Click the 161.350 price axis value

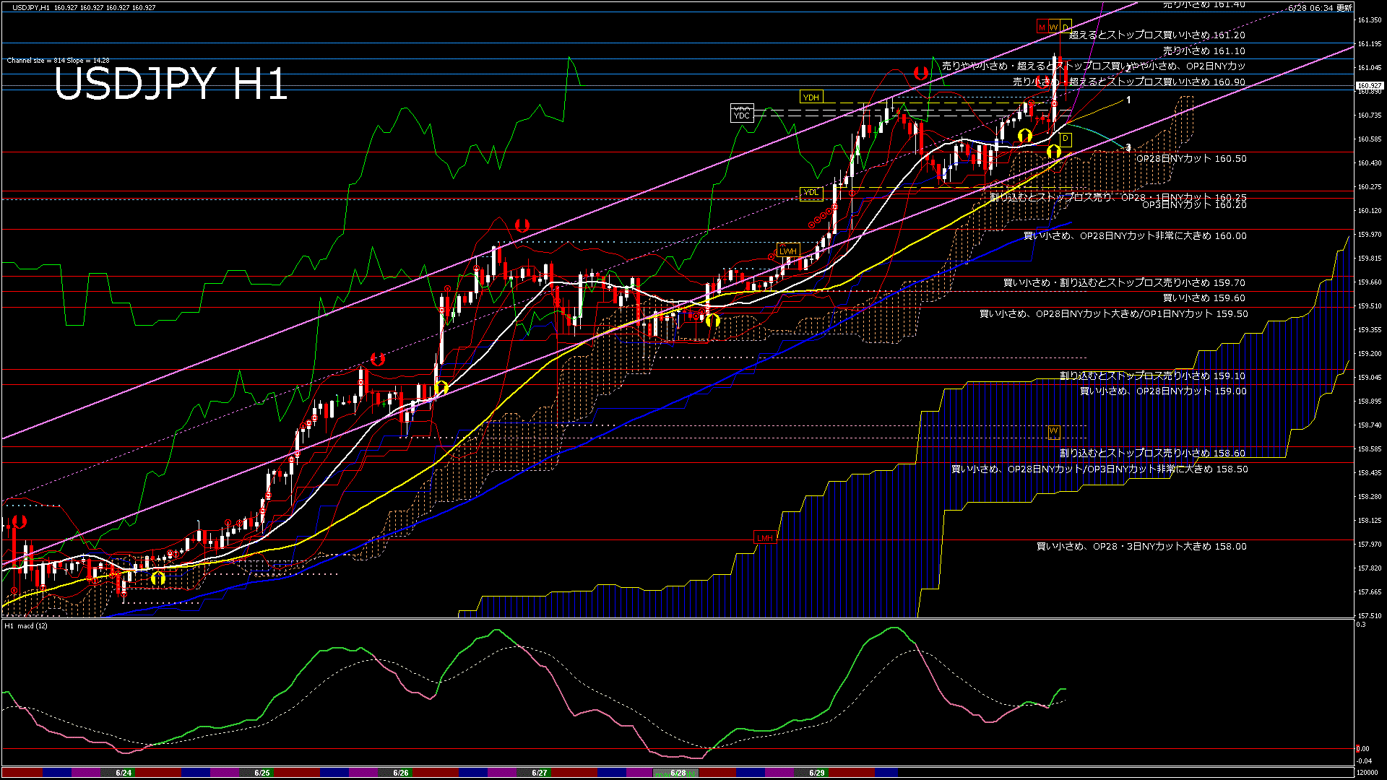pos(1370,20)
